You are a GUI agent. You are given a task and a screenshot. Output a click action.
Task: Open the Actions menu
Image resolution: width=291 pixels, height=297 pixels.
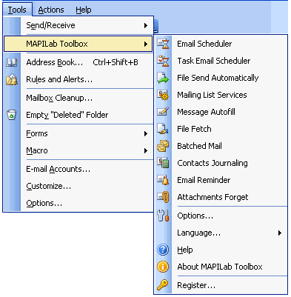(51, 10)
